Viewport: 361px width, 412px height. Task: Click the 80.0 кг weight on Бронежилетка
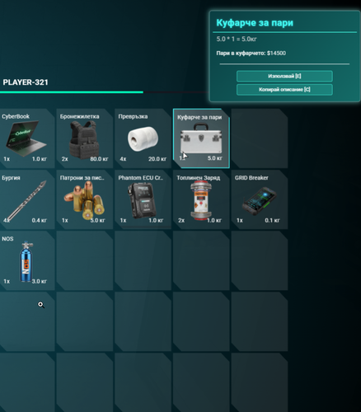point(99,159)
